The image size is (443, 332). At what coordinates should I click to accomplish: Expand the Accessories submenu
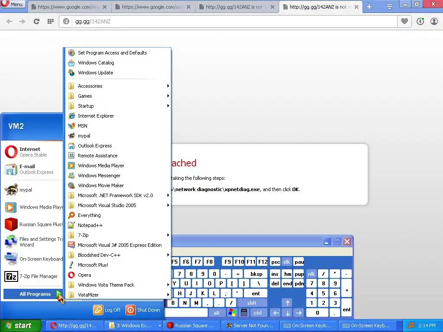(117, 86)
